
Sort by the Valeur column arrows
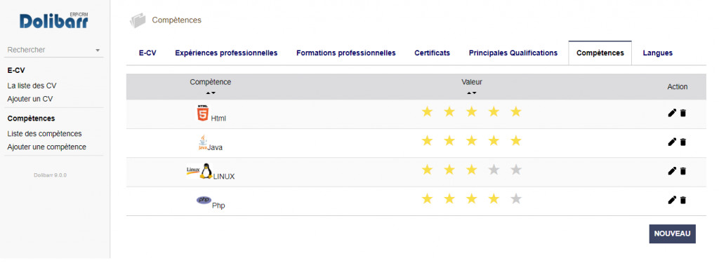472,93
